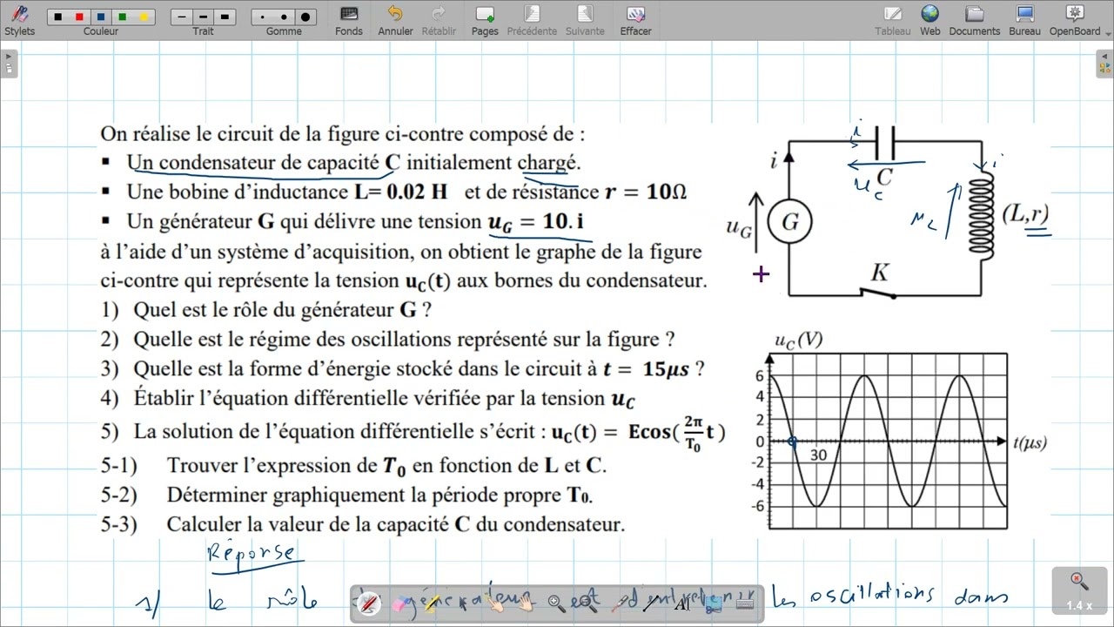
Task: Click the Rétablir redo button
Action: (439, 20)
